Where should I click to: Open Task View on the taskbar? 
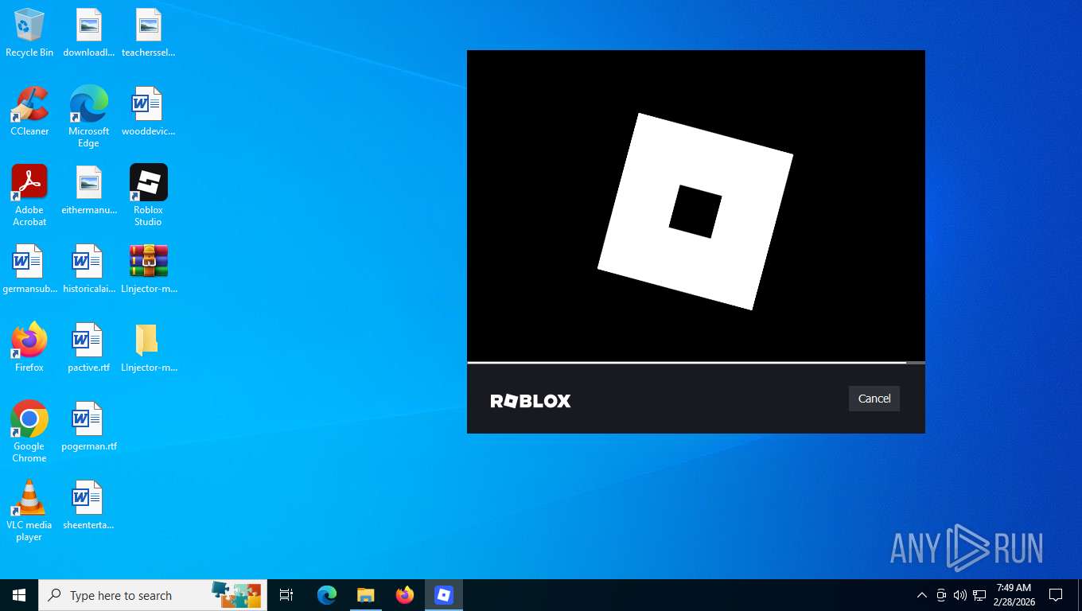click(x=286, y=595)
